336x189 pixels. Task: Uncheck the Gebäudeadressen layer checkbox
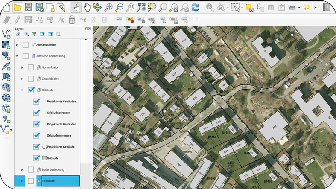(x=36, y=113)
